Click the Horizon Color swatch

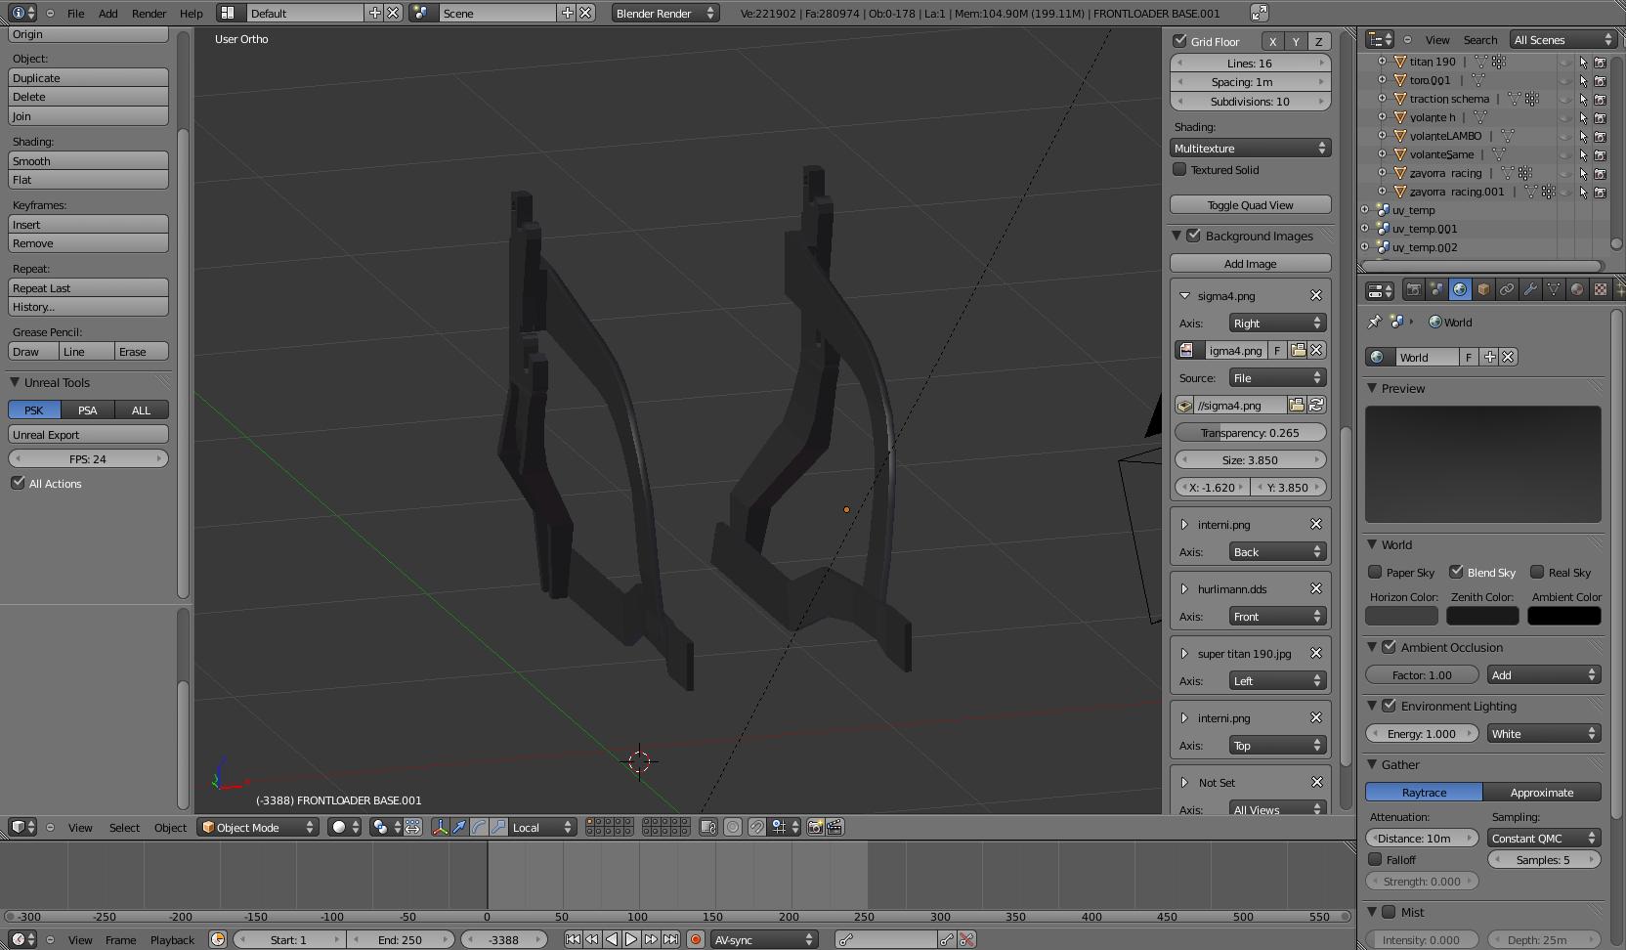click(1401, 616)
